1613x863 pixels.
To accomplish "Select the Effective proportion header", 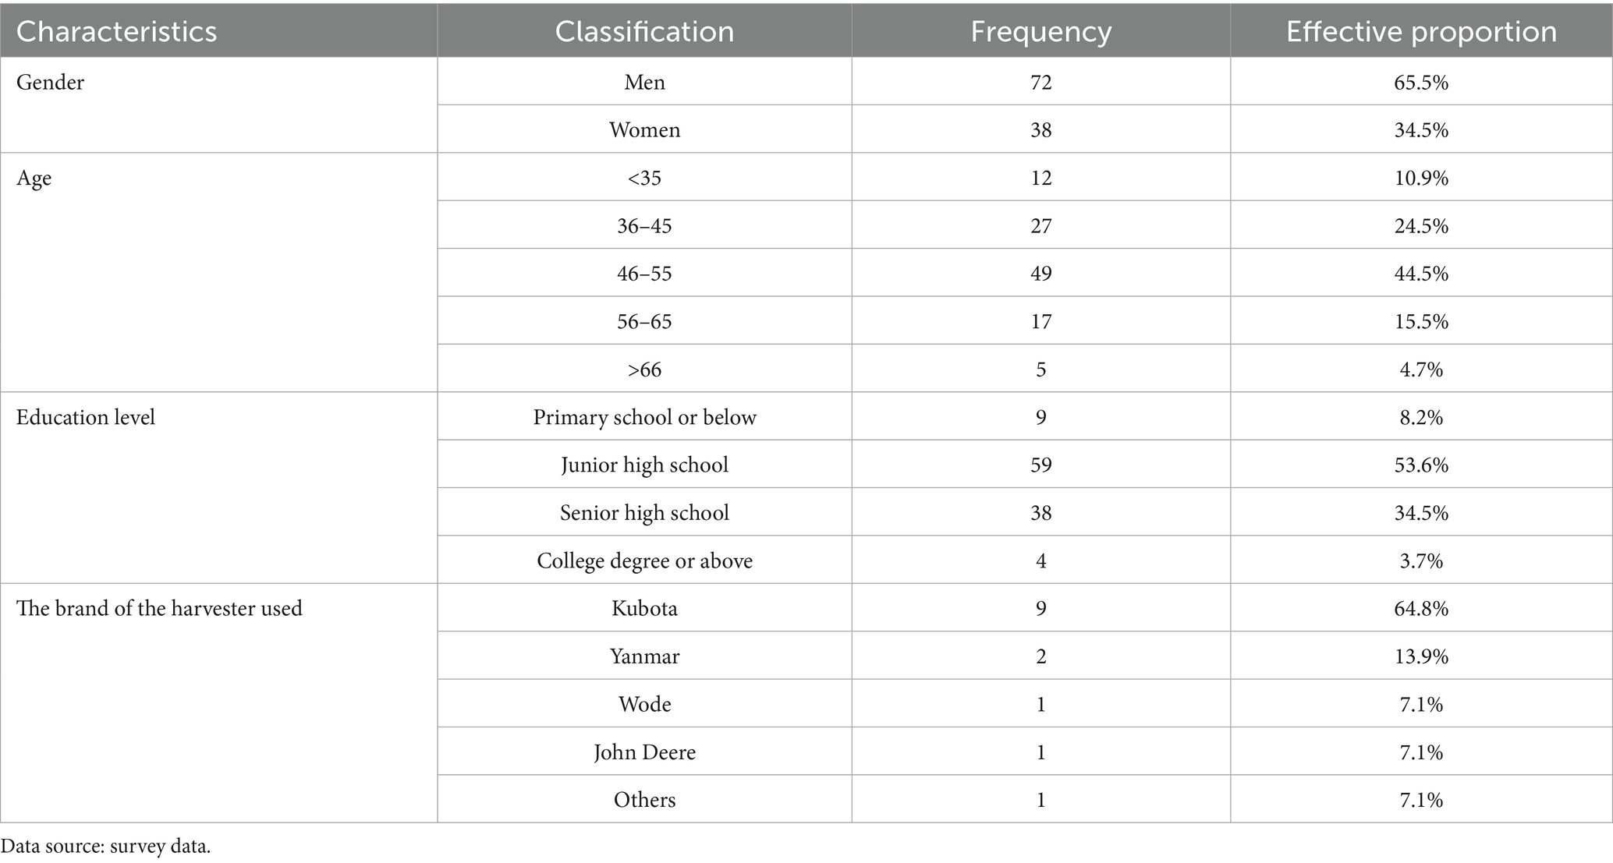I will (1421, 32).
